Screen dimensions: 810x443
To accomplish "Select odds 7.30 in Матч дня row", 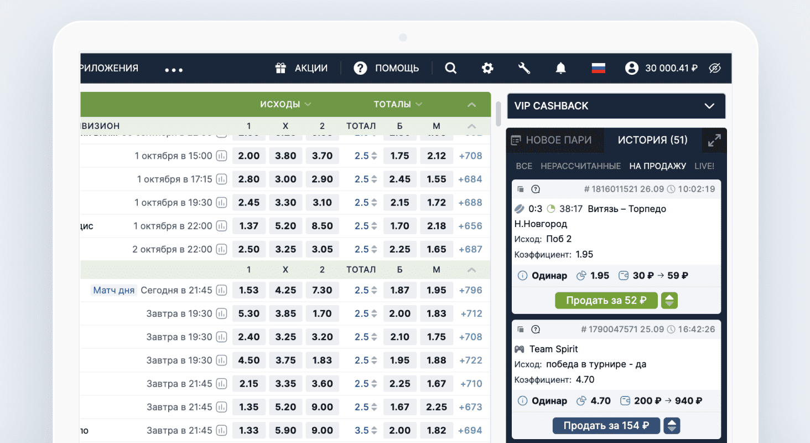I will tap(322, 290).
